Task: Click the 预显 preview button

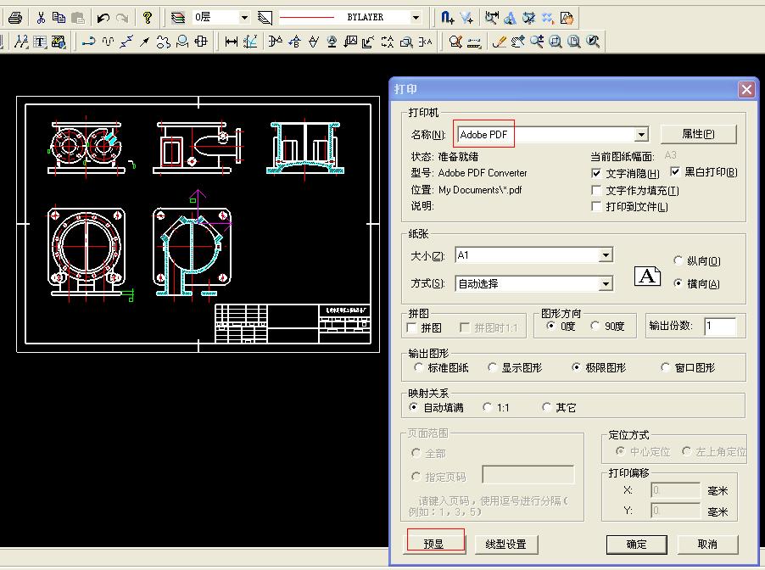Action: point(434,544)
